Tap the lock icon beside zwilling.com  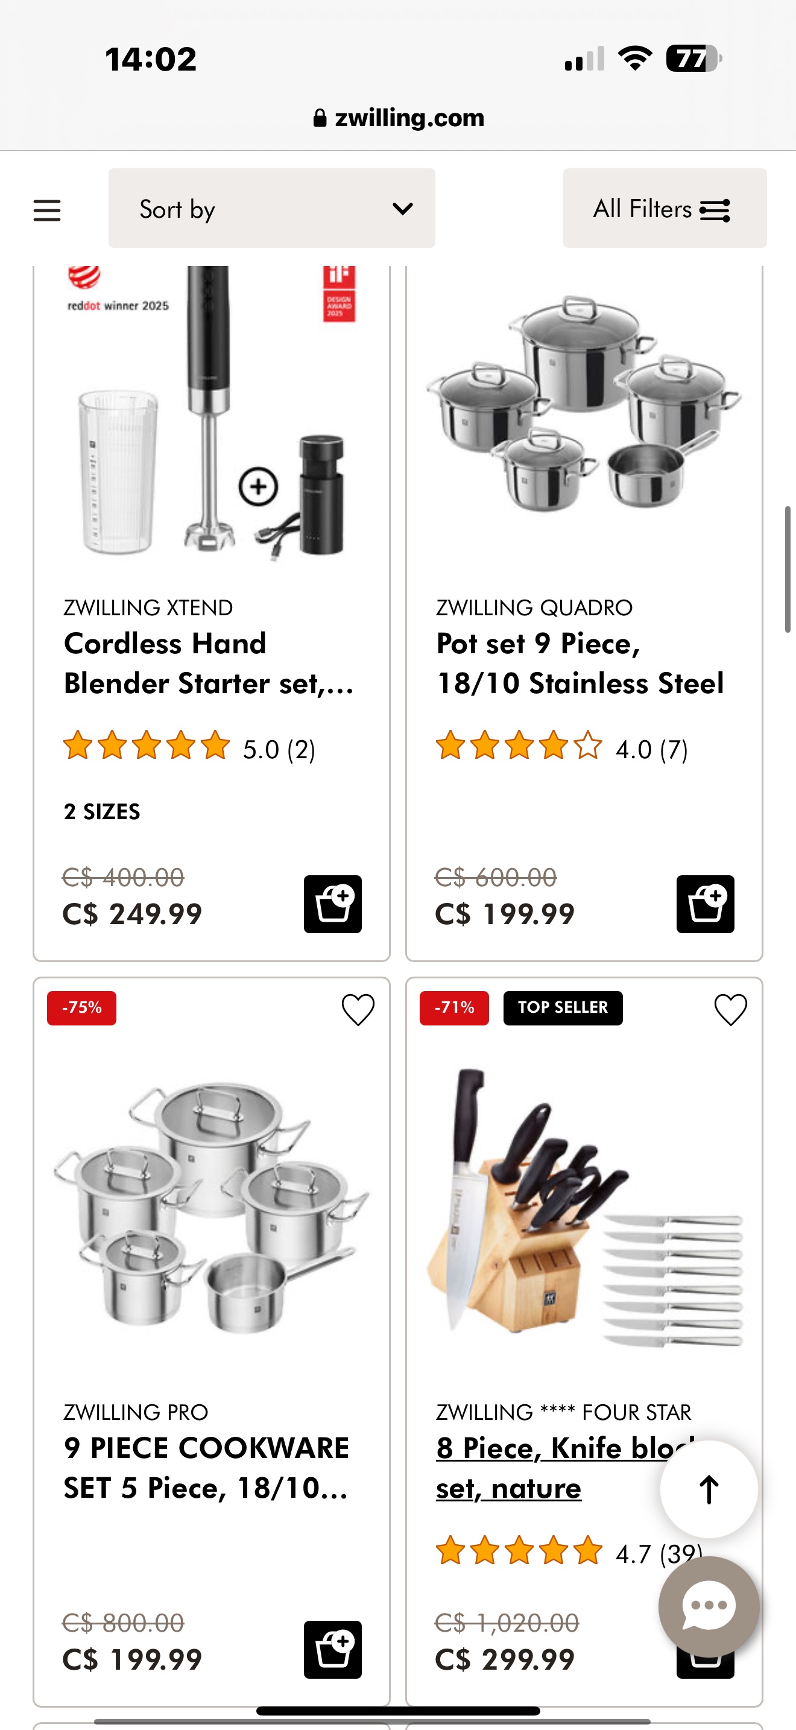point(320,118)
